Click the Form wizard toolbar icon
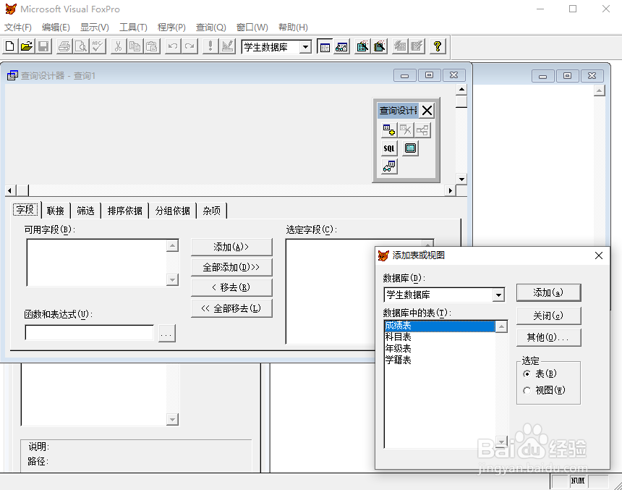This screenshot has width=622, height=490. tap(362, 46)
